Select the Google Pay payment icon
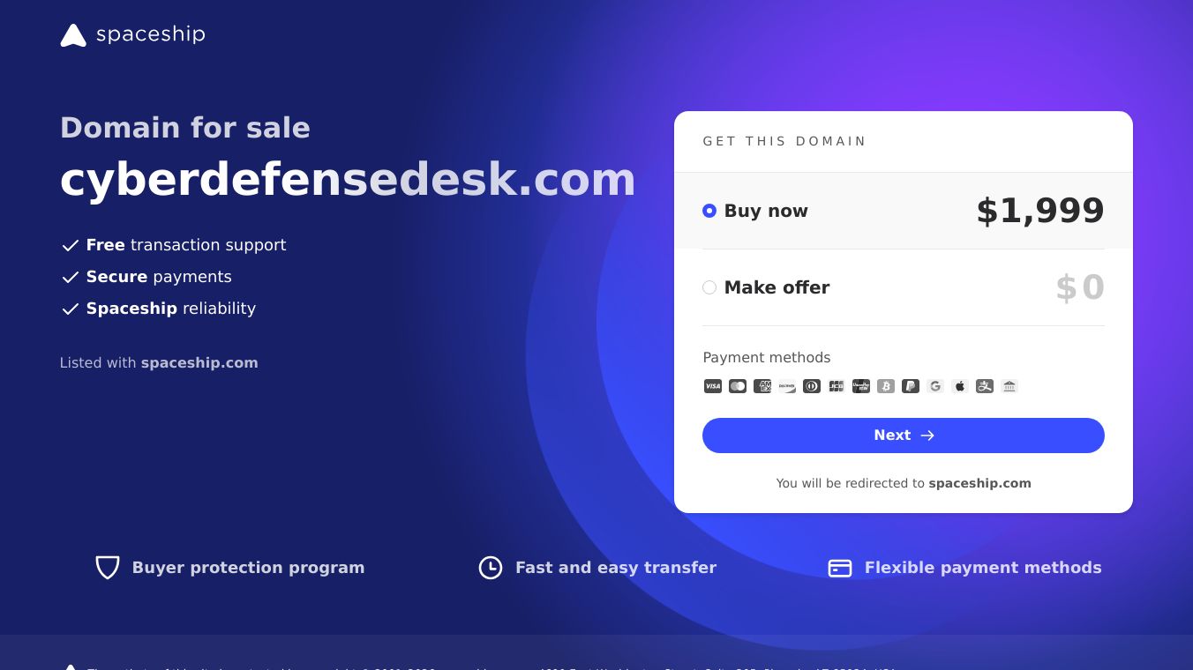The width and height of the screenshot is (1193, 670). coord(935,386)
